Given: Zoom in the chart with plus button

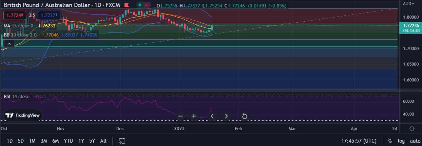Looking at the screenshot, I should (x=194, y=116).
